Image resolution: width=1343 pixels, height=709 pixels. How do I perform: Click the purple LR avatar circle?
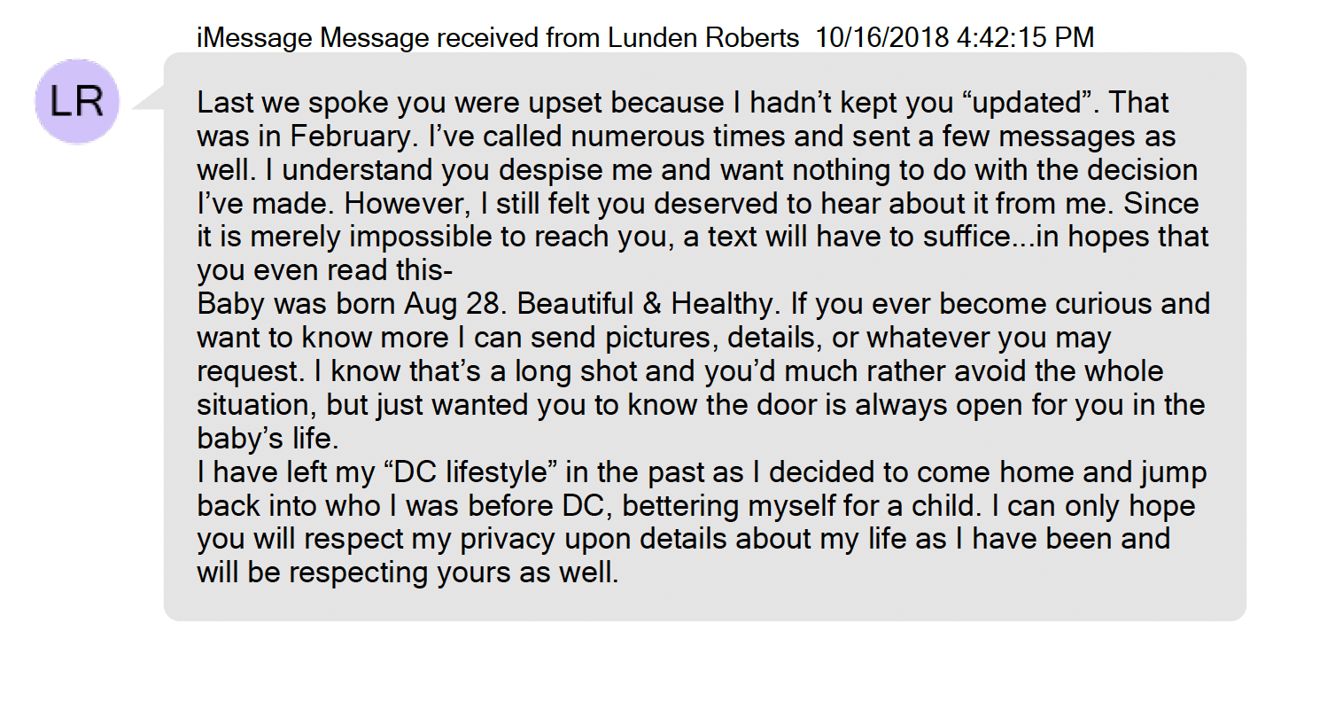(76, 102)
